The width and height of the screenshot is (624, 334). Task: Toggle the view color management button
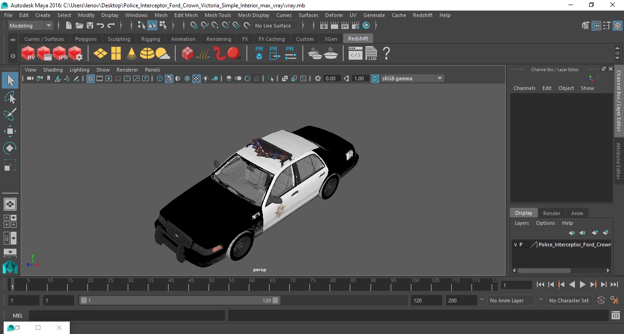click(x=375, y=78)
